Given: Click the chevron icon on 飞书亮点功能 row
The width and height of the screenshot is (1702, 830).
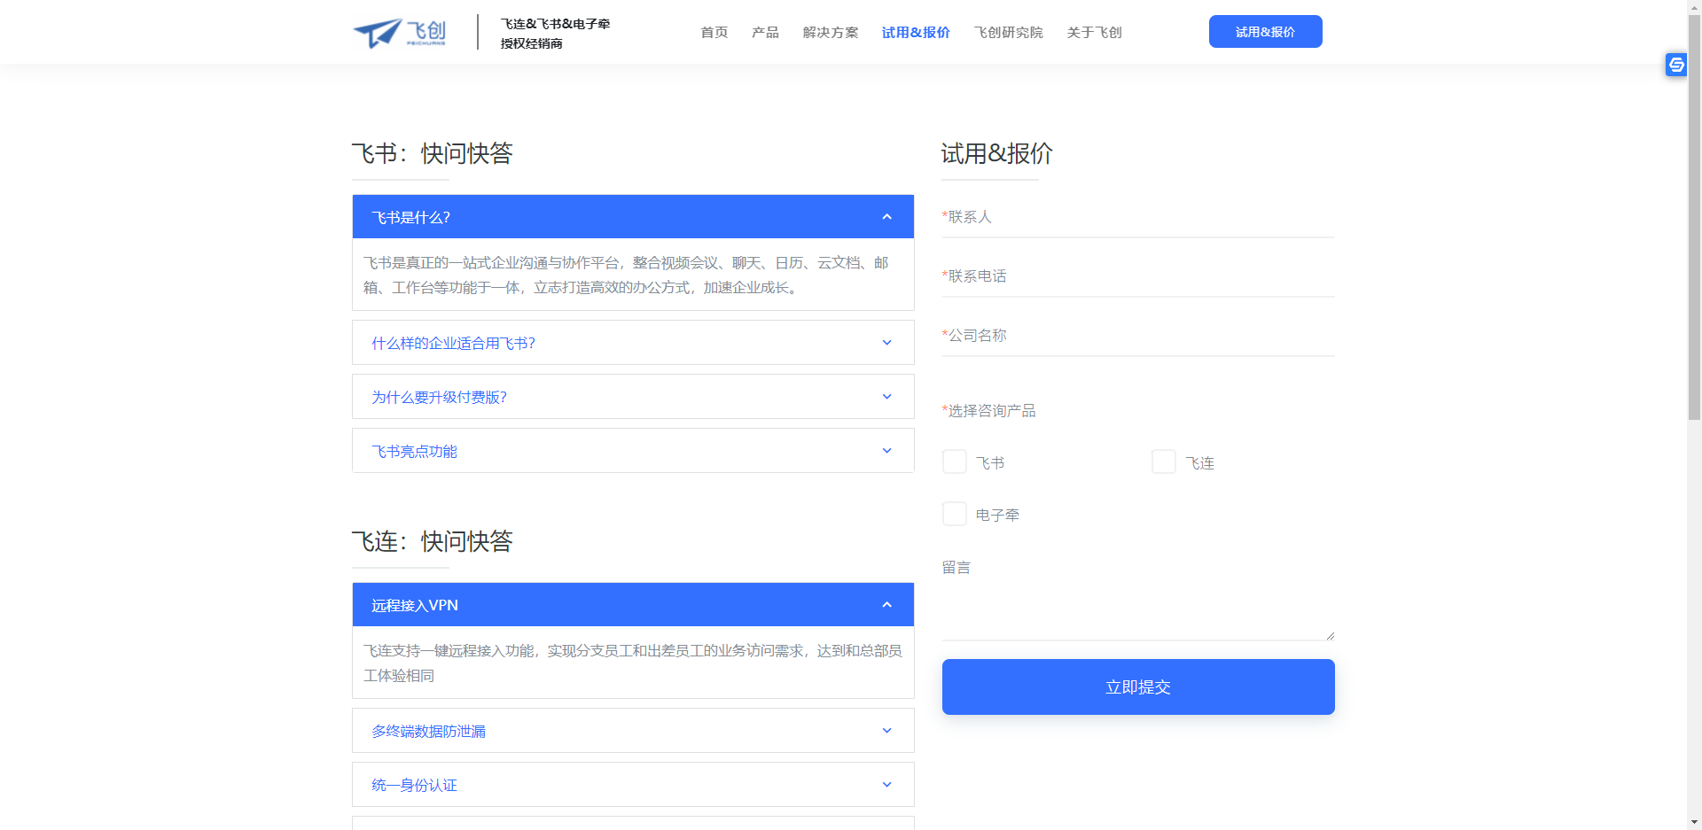Looking at the screenshot, I should pyautogui.click(x=886, y=451).
